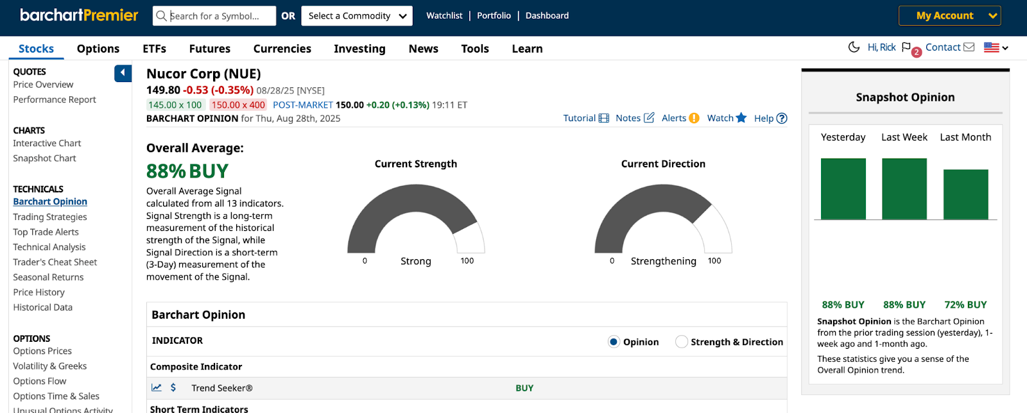The height and width of the screenshot is (413, 1027).
Task: Open the Contact link
Action: click(943, 47)
